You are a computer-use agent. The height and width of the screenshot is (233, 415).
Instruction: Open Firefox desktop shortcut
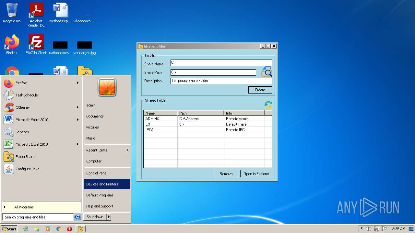[12, 45]
